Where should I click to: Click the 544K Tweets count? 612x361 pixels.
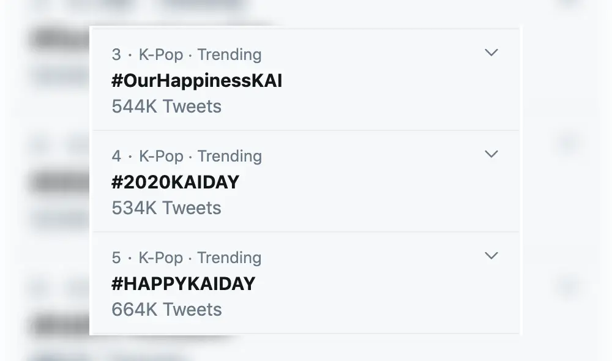[x=166, y=106]
